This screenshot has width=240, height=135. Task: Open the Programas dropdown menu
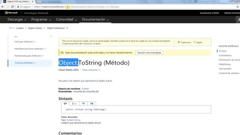coord(41,19)
